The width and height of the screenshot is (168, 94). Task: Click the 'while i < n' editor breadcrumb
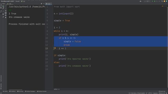click(x=57, y=89)
